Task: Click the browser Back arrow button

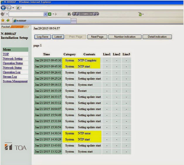Action: click(3, 8)
